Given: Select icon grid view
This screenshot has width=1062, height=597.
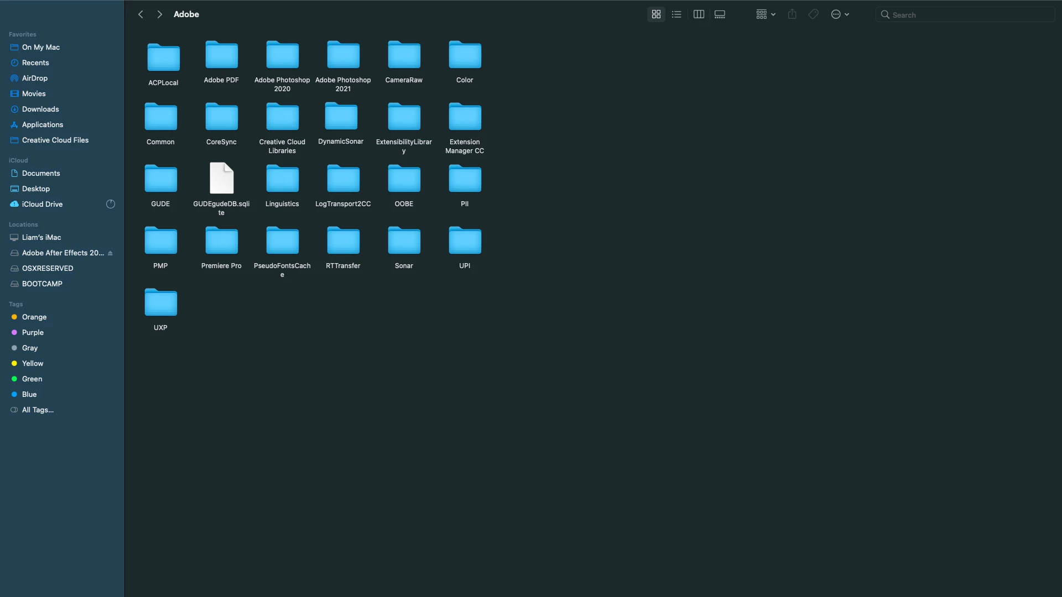Looking at the screenshot, I should click(x=656, y=14).
